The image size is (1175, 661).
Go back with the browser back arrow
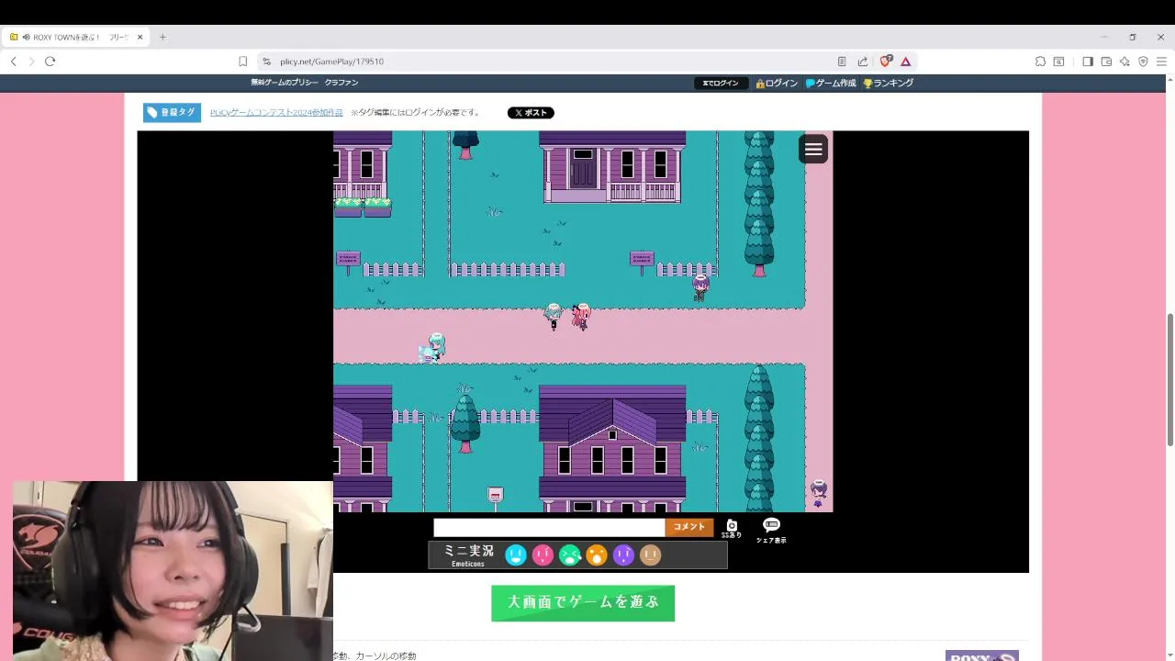pos(14,62)
